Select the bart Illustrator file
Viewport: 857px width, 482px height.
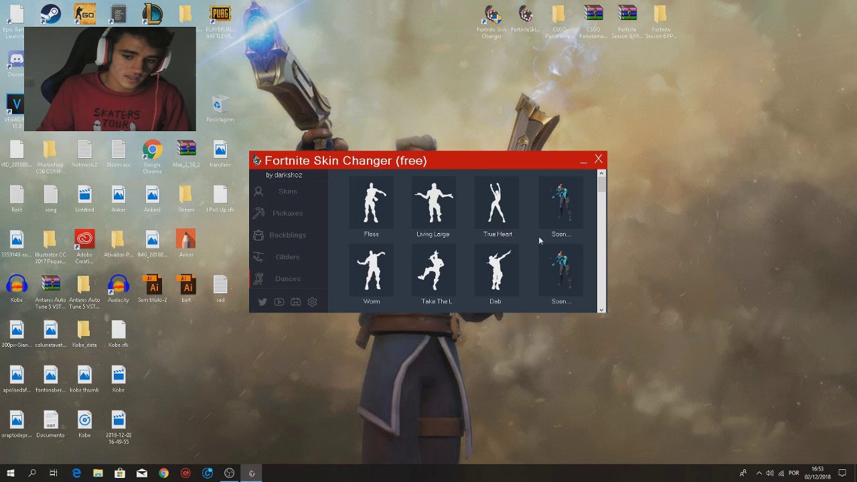click(186, 289)
